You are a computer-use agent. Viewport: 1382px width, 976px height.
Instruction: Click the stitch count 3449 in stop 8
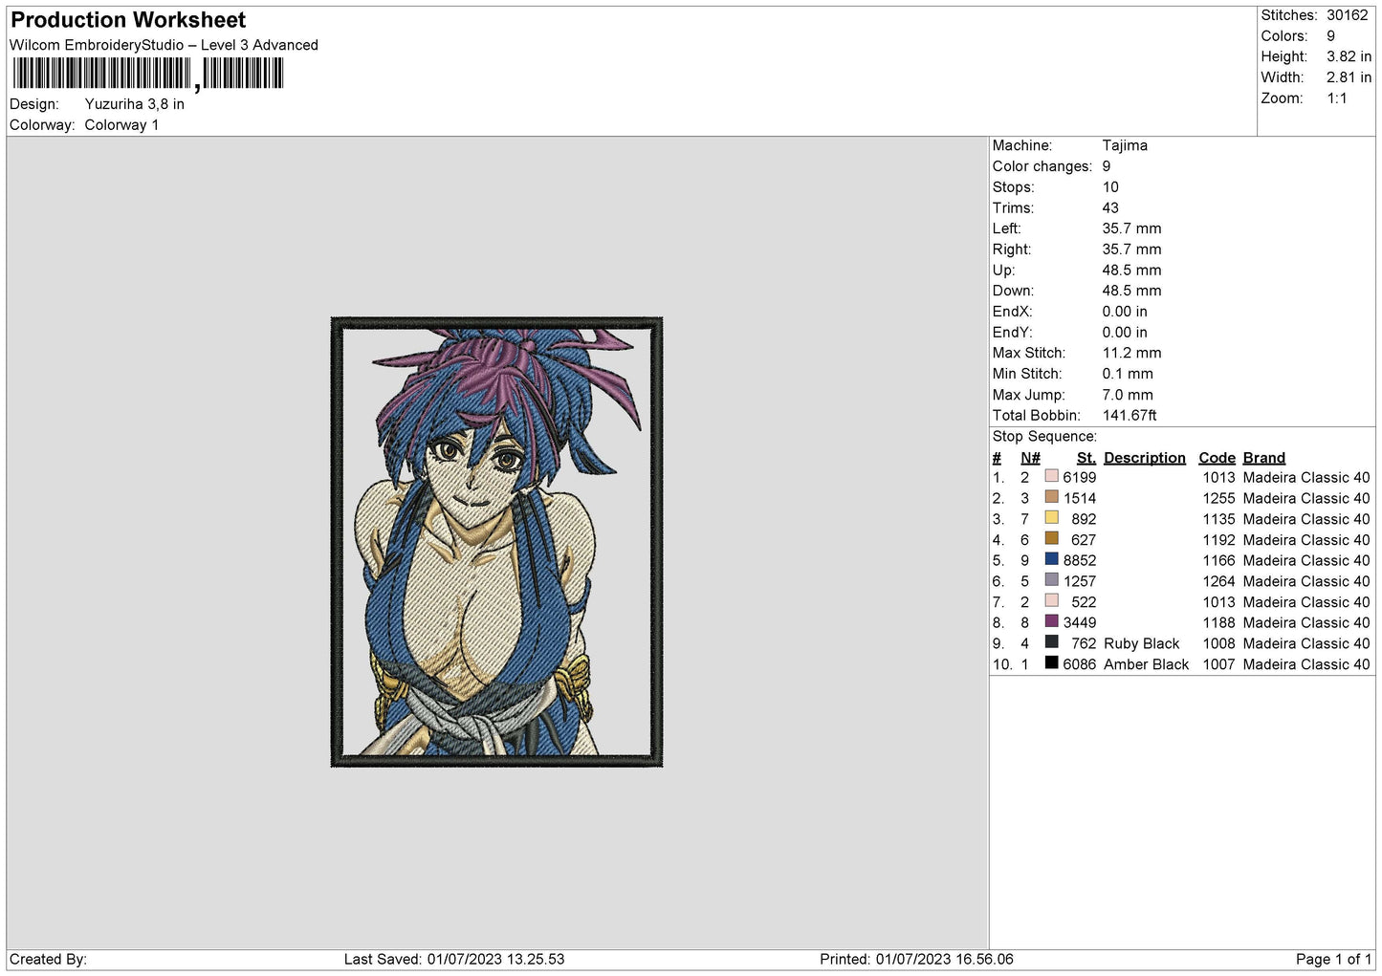click(x=1080, y=623)
